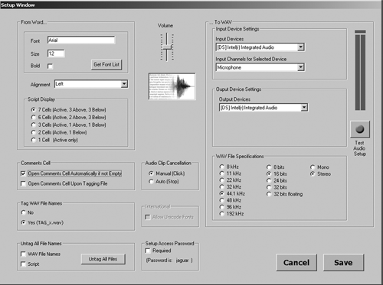Screen dimensions: 383x285
Task: Click the script waveform thumbnail image
Action: point(172,86)
